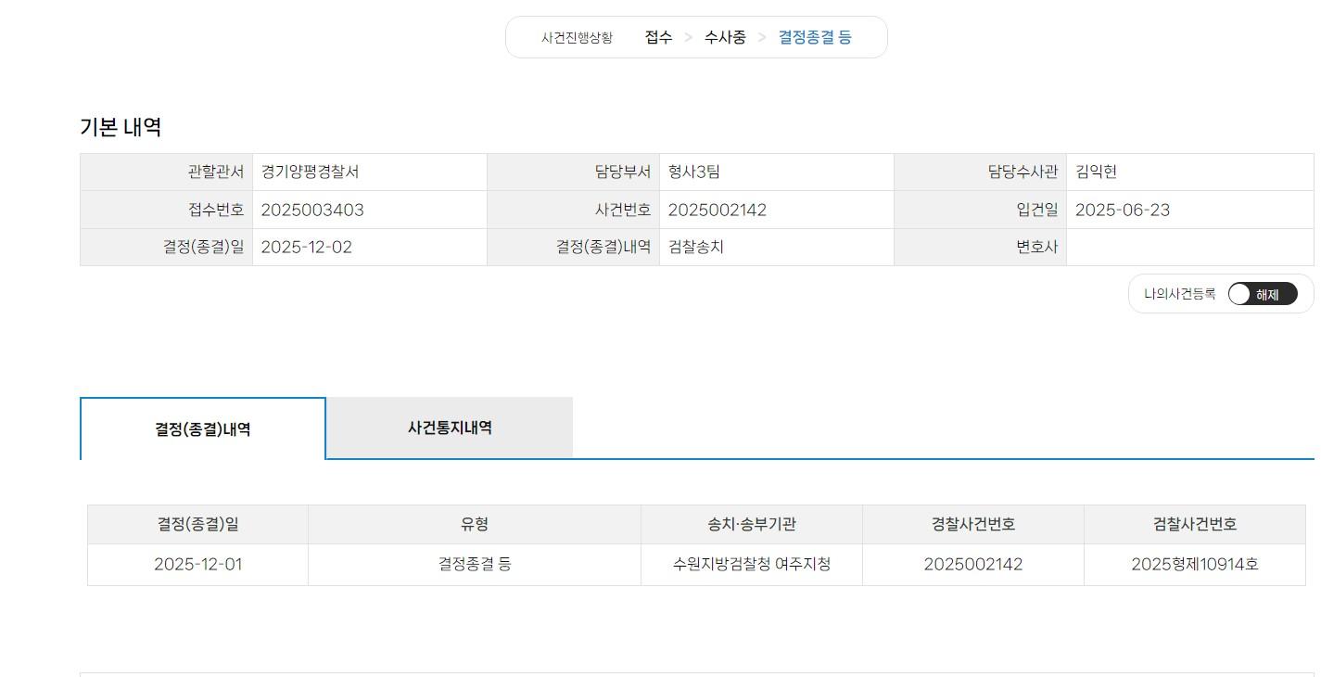Click the 검찰사건번호 column header
1321x677 pixels.
[x=1194, y=524]
